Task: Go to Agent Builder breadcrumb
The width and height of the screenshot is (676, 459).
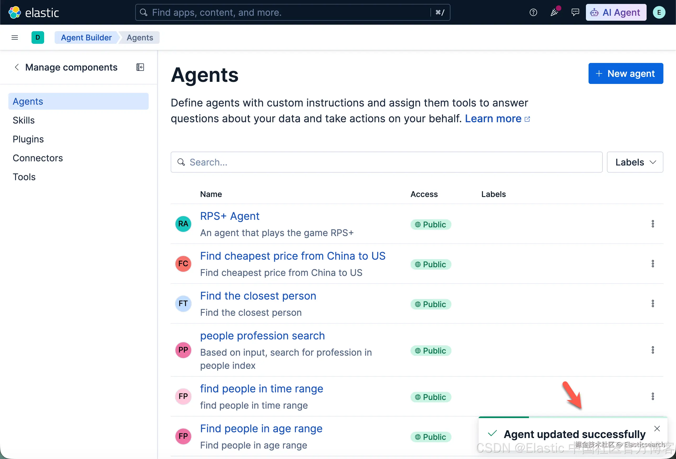Action: (x=86, y=38)
